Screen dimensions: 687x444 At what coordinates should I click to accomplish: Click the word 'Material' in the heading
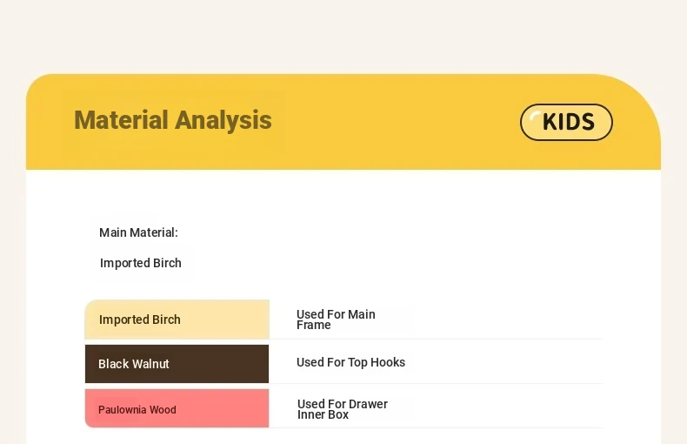[121, 120]
